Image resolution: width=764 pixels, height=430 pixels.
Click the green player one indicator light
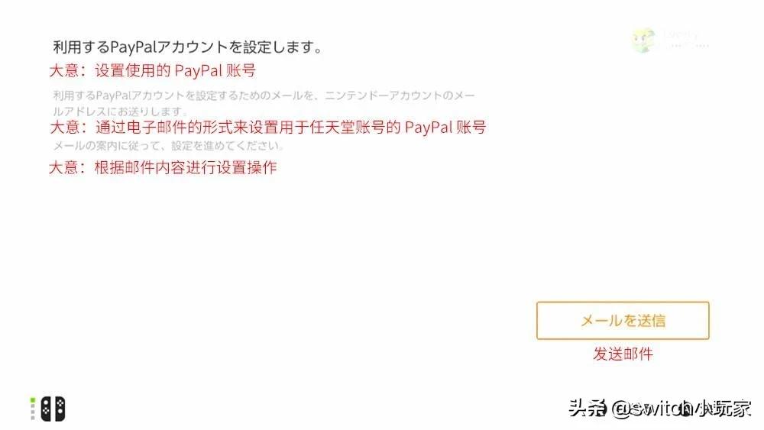pos(33,400)
